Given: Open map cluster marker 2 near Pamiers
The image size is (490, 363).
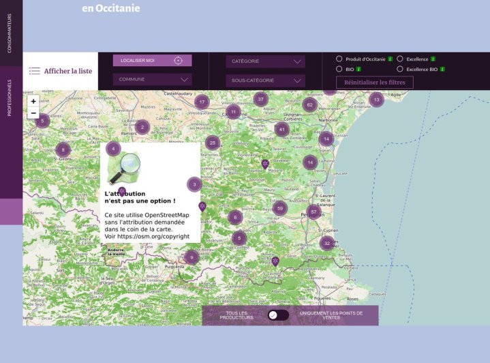Looking at the screenshot, I should pos(142,127).
